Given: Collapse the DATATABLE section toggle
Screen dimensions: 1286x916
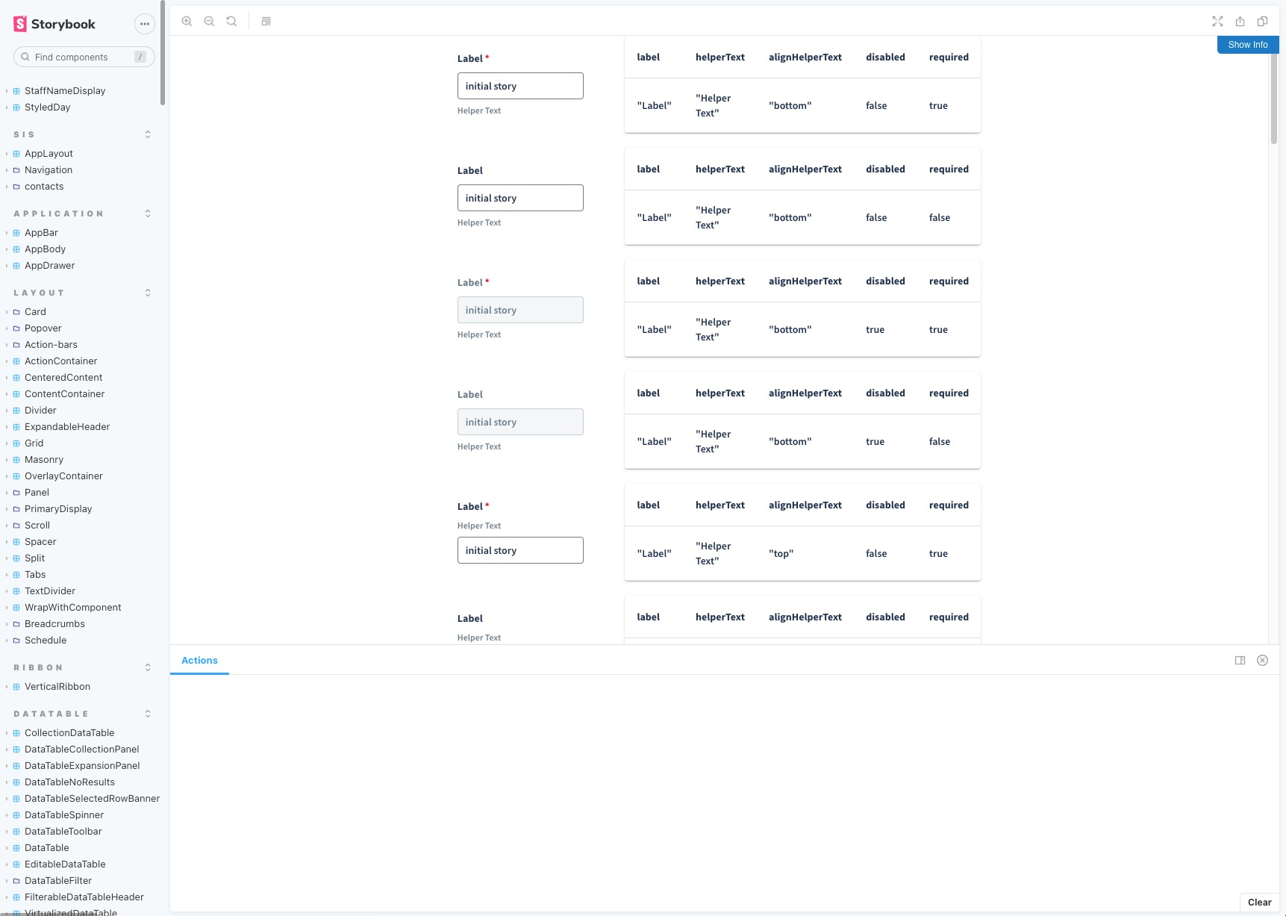Looking at the screenshot, I should (148, 714).
